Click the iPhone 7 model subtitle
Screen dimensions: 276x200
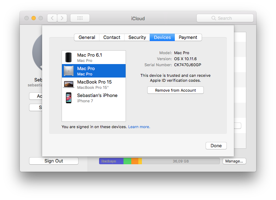coord(85,101)
